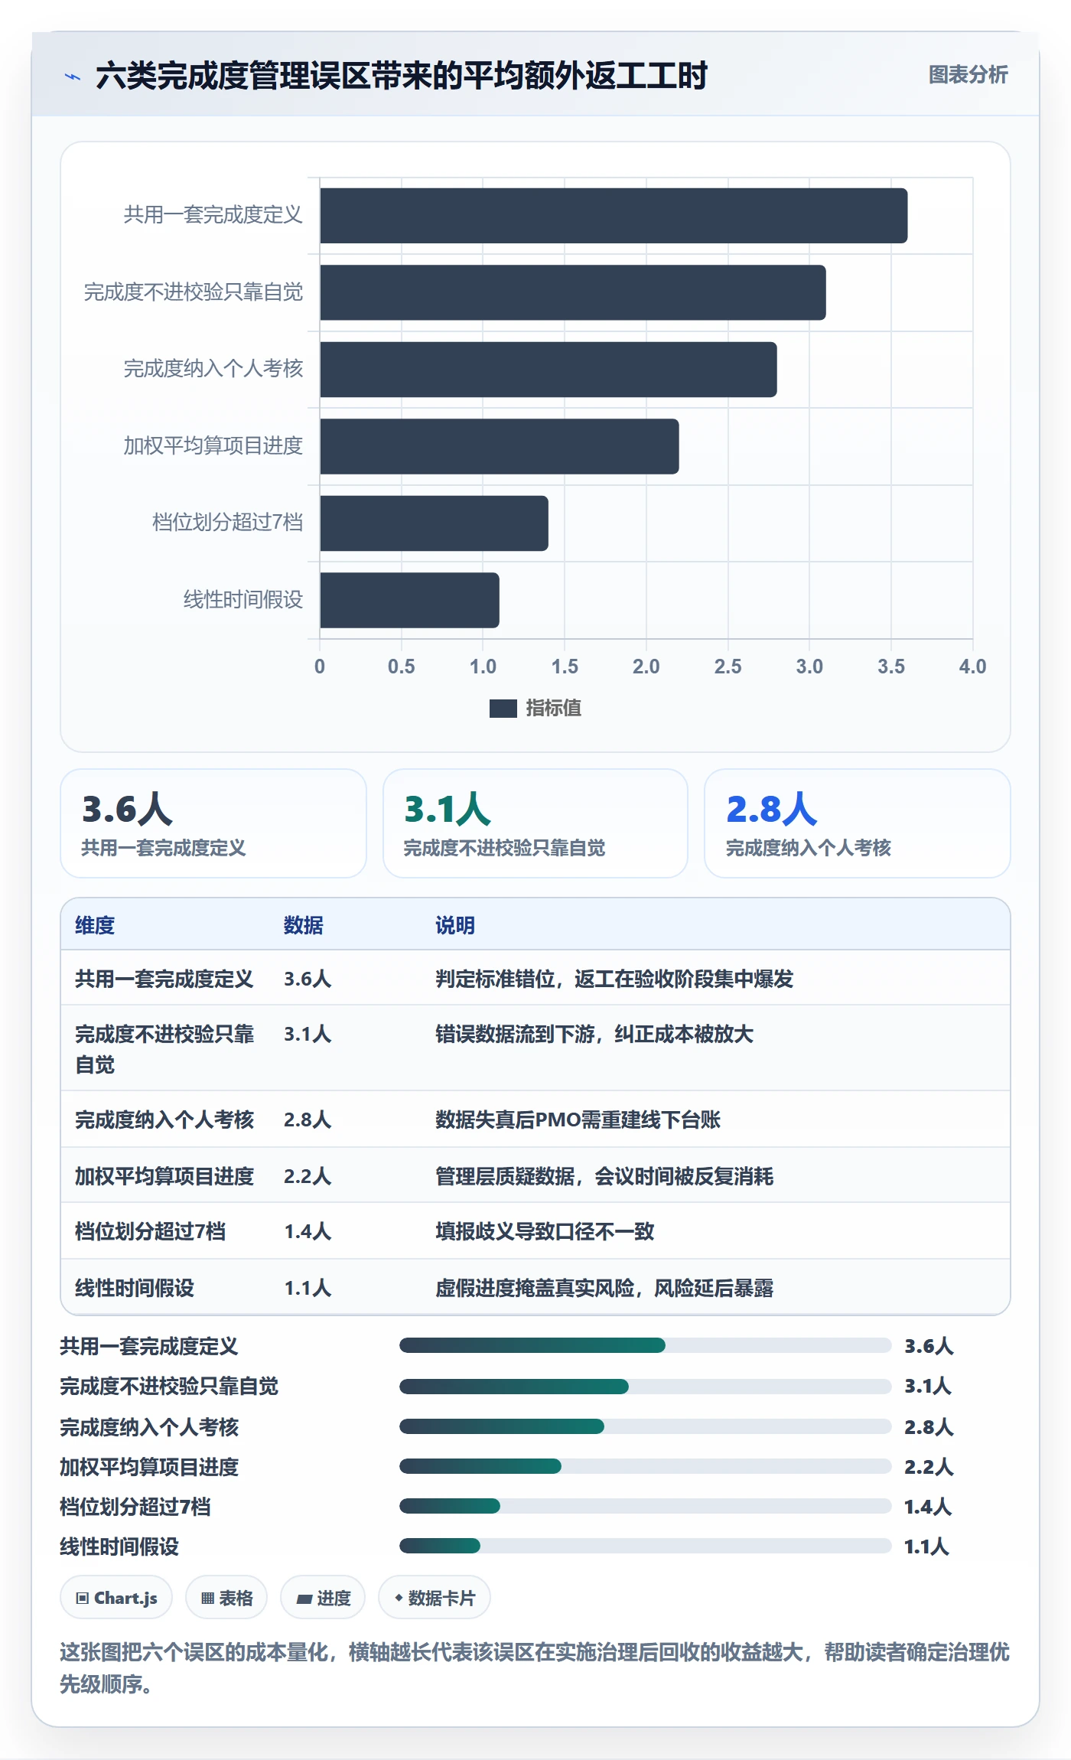
Task: Click the 档位划分超过7档 chart bar
Action: (435, 523)
